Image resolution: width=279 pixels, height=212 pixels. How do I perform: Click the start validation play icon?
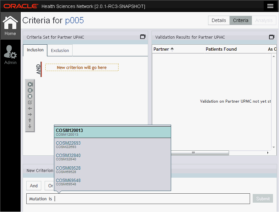click(x=30, y=84)
